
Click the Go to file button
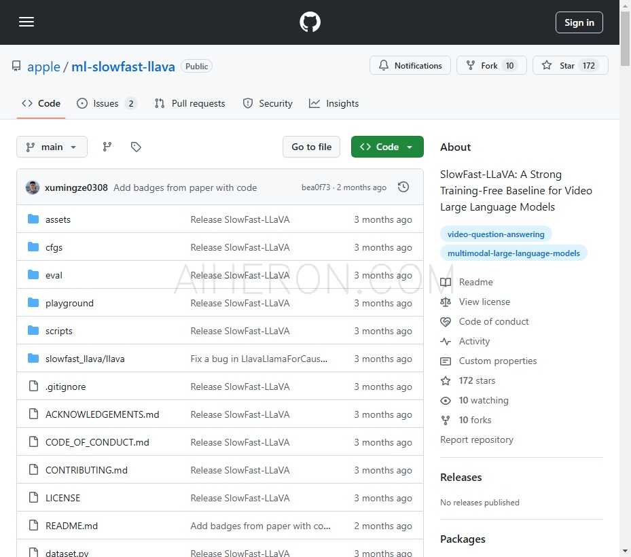pyautogui.click(x=312, y=147)
